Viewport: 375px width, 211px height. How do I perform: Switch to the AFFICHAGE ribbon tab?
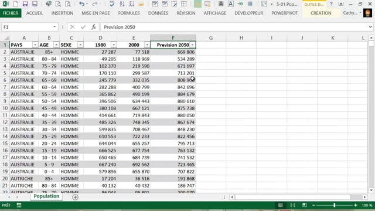point(215,13)
